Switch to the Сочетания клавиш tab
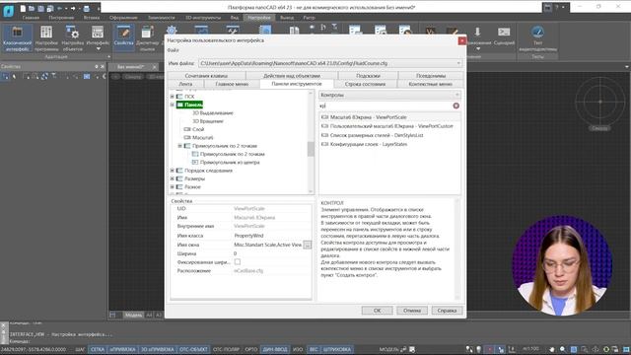 pos(206,76)
